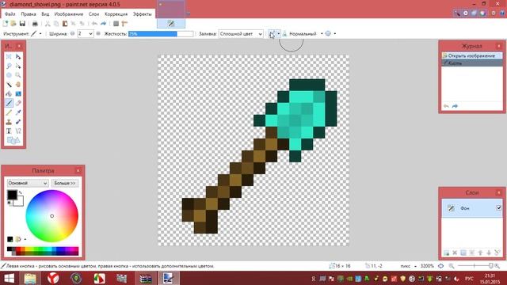Toggle the pixel grid toolbar button
Image resolution: width=507 pixels, height=285 pixels.
coord(116,24)
